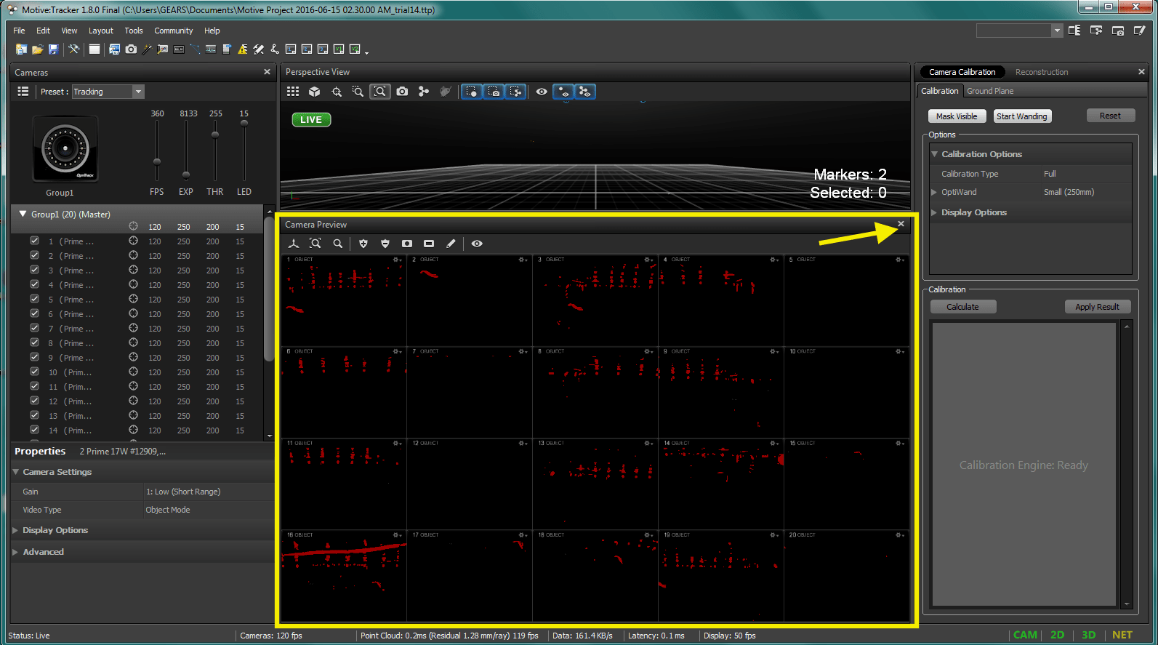Viewport: 1158px width, 645px height.
Task: Click camera list view icon beside Preset
Action: tap(23, 92)
